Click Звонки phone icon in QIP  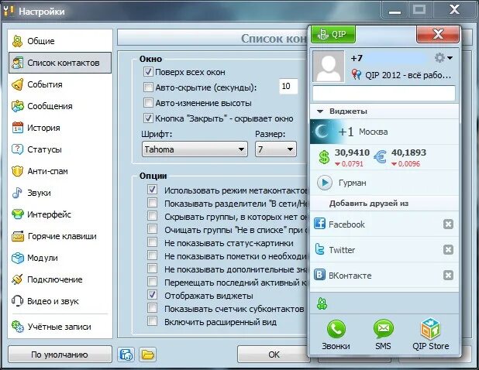(336, 330)
